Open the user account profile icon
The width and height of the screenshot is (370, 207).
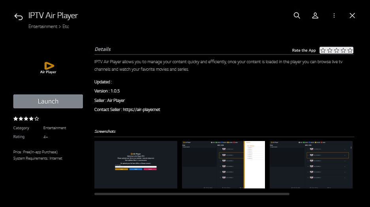(x=315, y=15)
